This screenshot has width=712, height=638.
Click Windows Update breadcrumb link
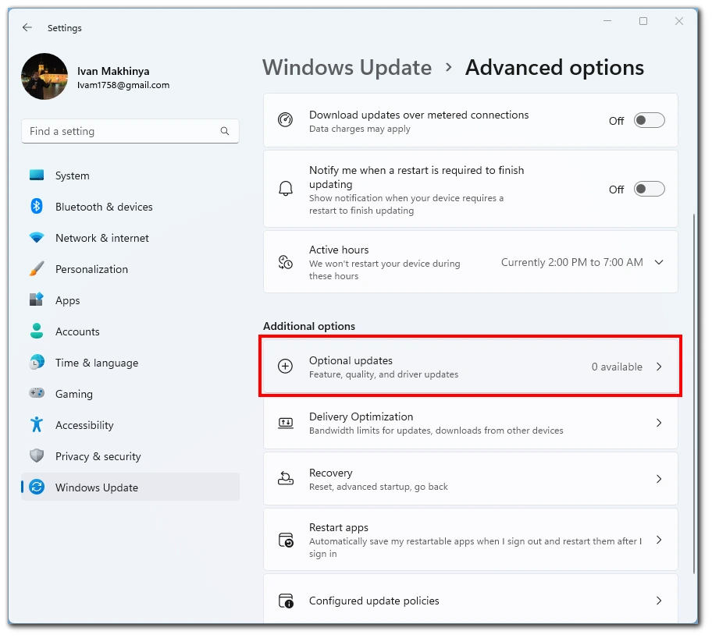pyautogui.click(x=347, y=68)
